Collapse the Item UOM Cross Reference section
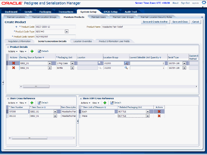The image size is (207, 155). 81,98
